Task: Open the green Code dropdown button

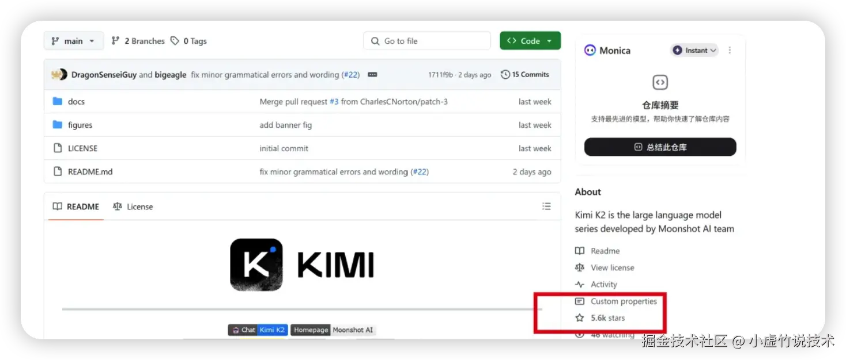Action: [530, 41]
